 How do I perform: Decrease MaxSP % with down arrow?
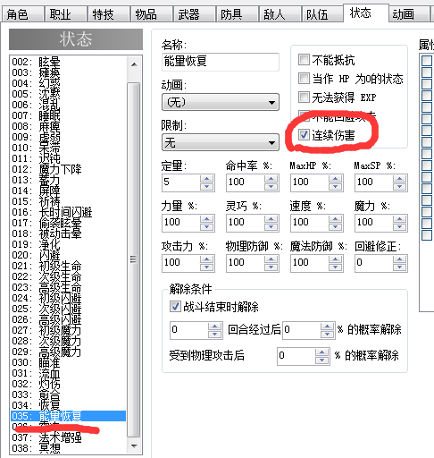(x=399, y=187)
